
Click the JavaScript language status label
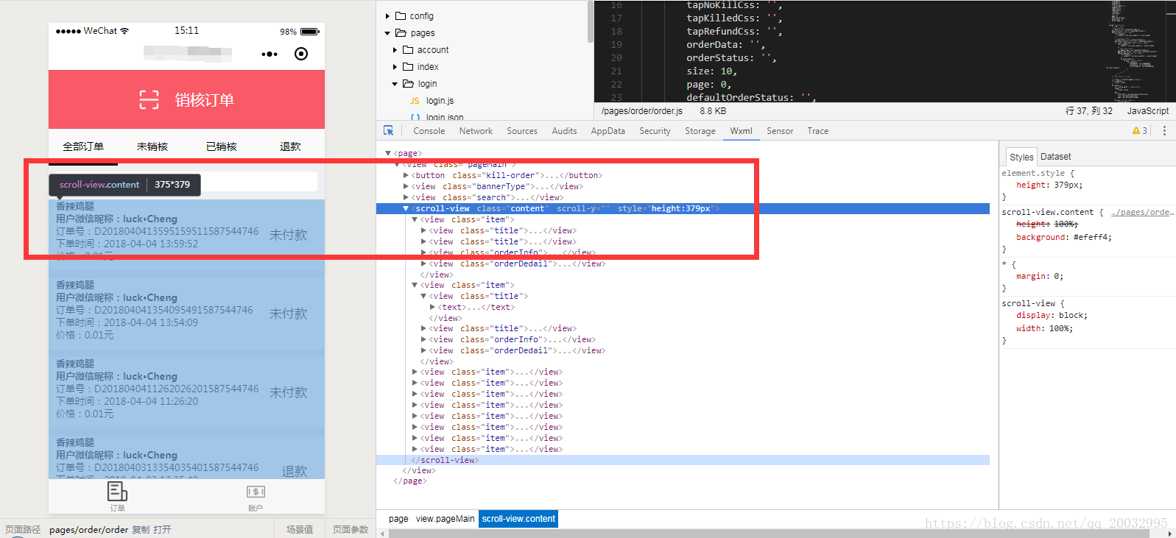pyautogui.click(x=1147, y=111)
